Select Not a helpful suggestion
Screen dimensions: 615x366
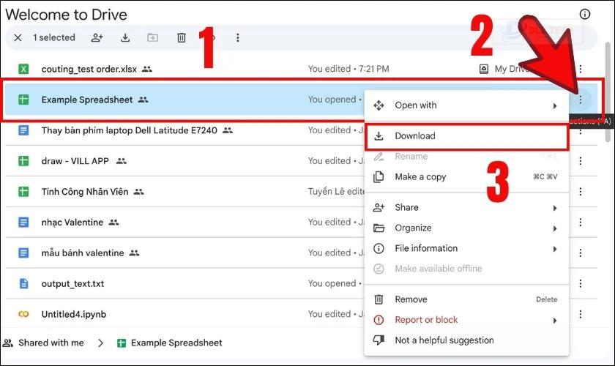467,340
